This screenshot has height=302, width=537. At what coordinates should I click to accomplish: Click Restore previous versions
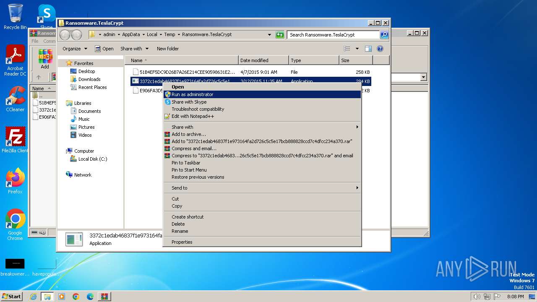[262, 177]
